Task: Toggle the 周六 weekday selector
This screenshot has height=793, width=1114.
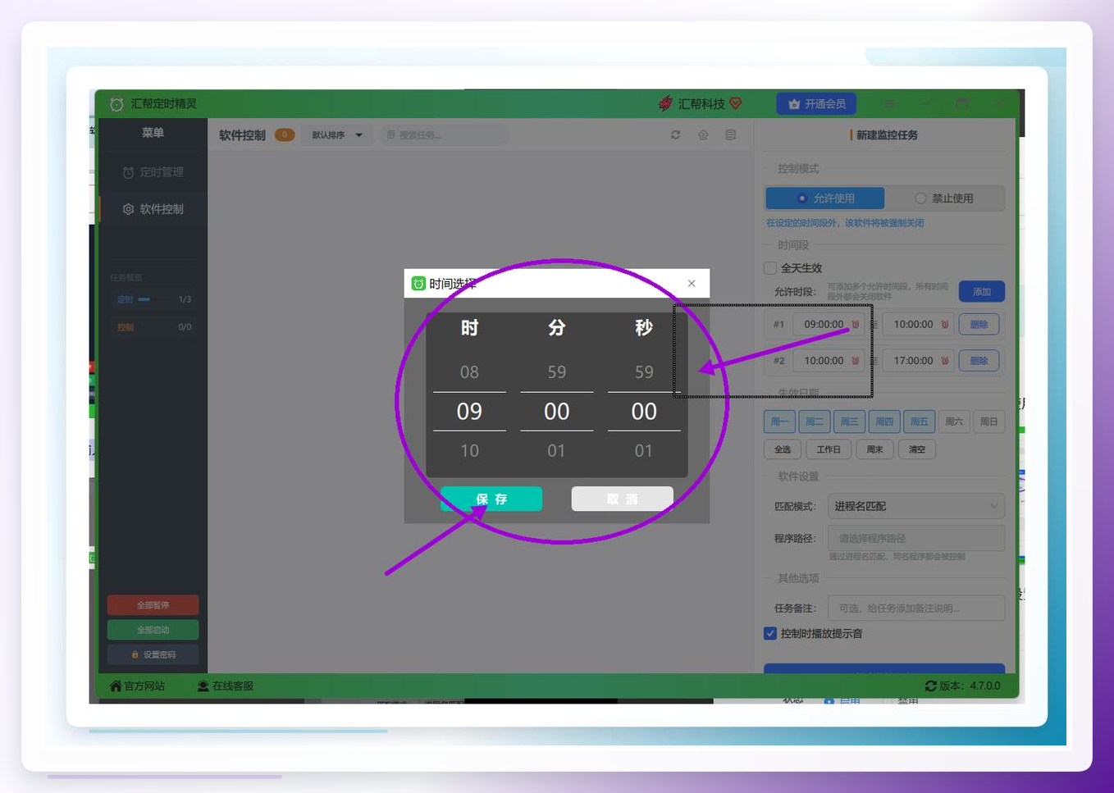Action: [954, 422]
